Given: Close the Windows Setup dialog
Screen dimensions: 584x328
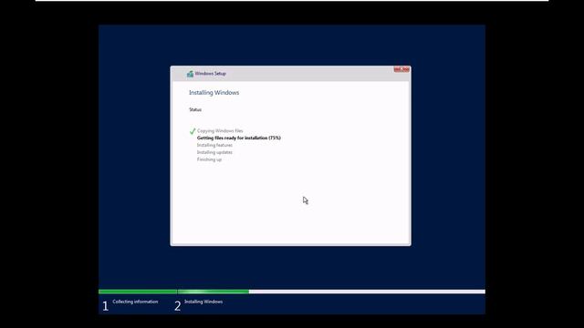Looking at the screenshot, I should [x=401, y=69].
